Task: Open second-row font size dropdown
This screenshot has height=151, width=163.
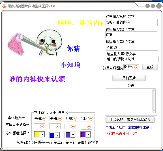Action: [x=55, y=126]
